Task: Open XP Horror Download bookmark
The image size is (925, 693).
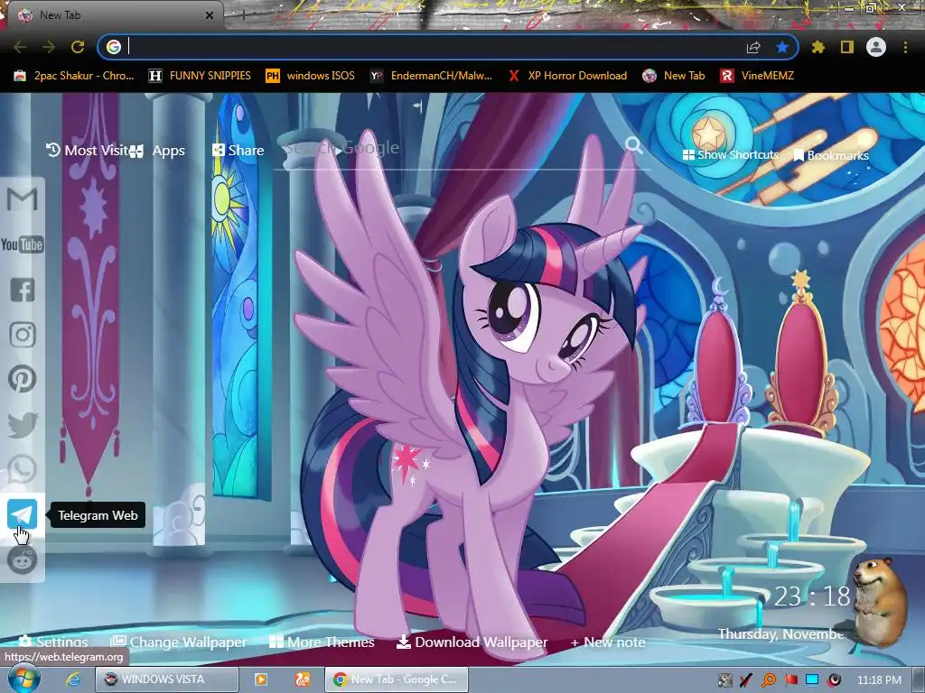Action: [x=567, y=76]
